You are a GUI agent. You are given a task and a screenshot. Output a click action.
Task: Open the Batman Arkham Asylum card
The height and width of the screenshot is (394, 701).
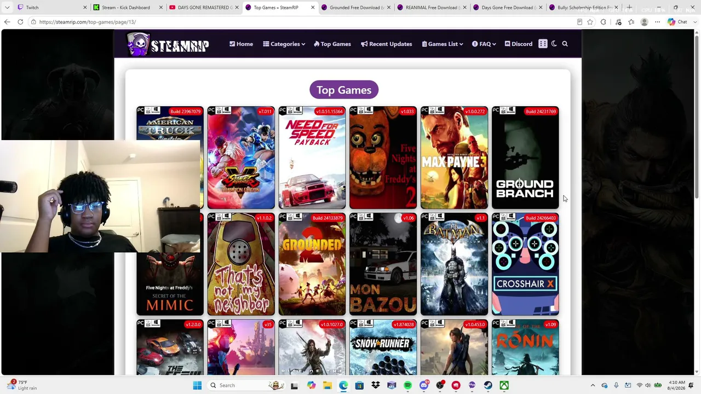(455, 264)
